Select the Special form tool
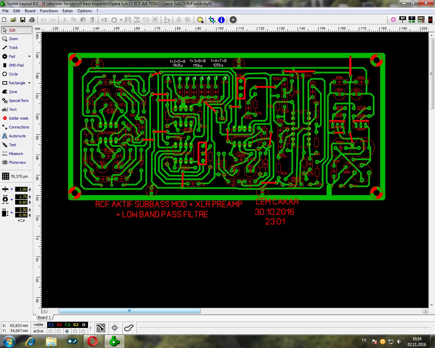The width and height of the screenshot is (435, 348). click(17, 101)
